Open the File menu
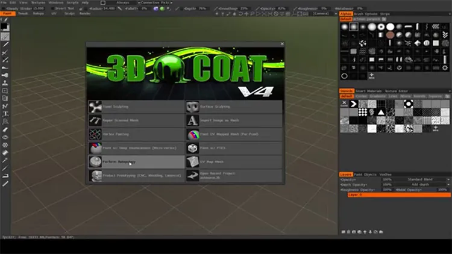 pos(4,2)
